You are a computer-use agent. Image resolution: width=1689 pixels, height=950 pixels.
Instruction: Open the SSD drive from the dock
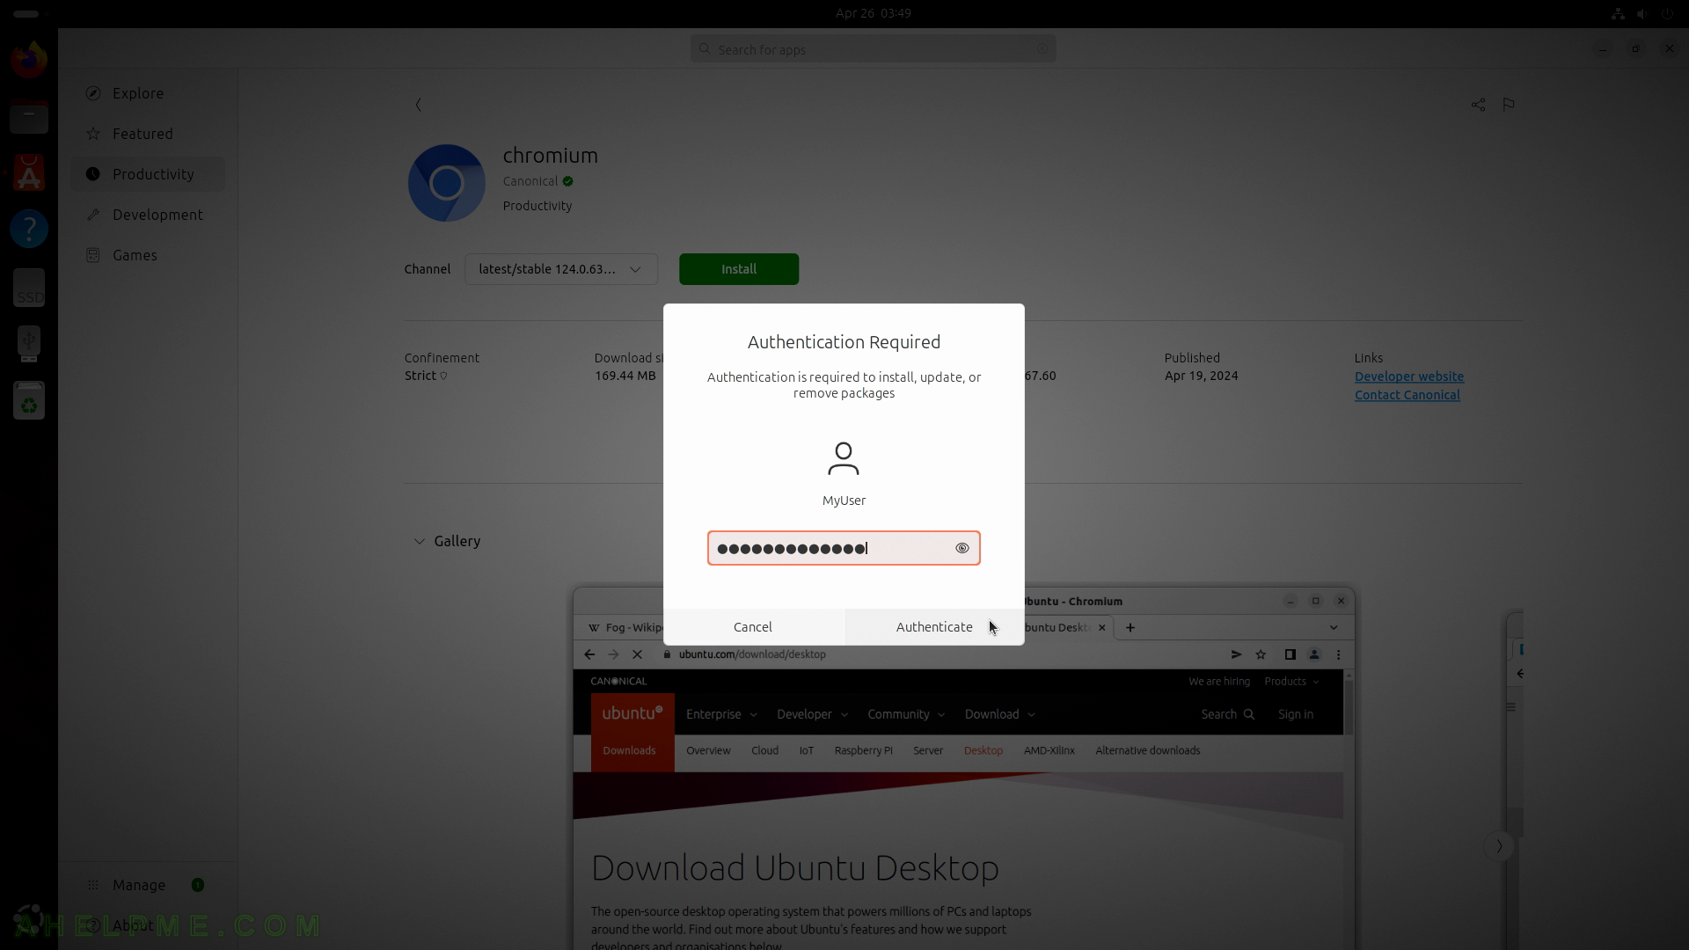coord(29,288)
